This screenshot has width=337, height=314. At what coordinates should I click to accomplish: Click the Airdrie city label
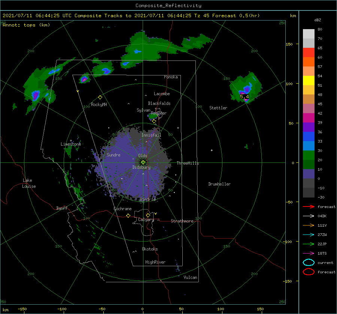pos(148,199)
